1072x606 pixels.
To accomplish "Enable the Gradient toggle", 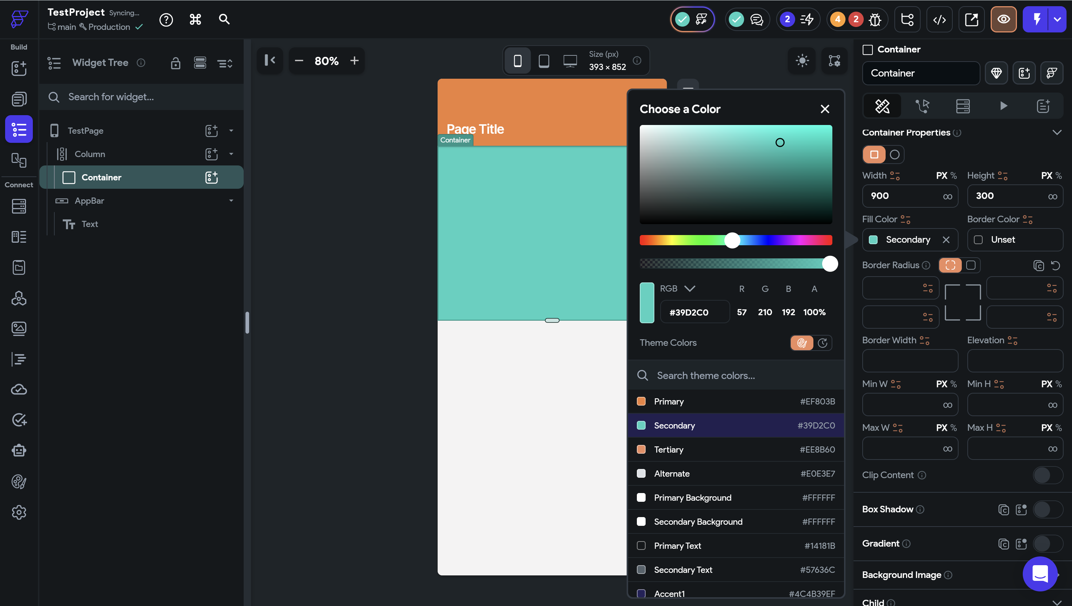I will tap(1048, 544).
